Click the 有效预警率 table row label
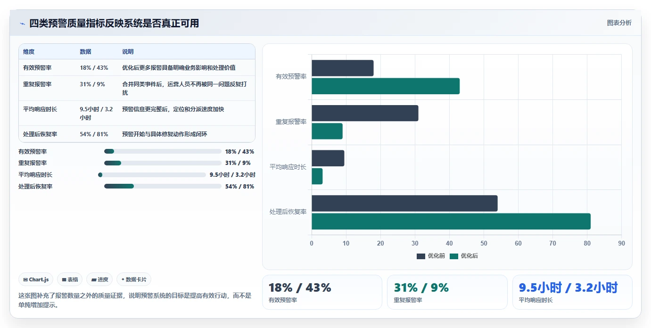The width and height of the screenshot is (651, 328). pyautogui.click(x=37, y=68)
